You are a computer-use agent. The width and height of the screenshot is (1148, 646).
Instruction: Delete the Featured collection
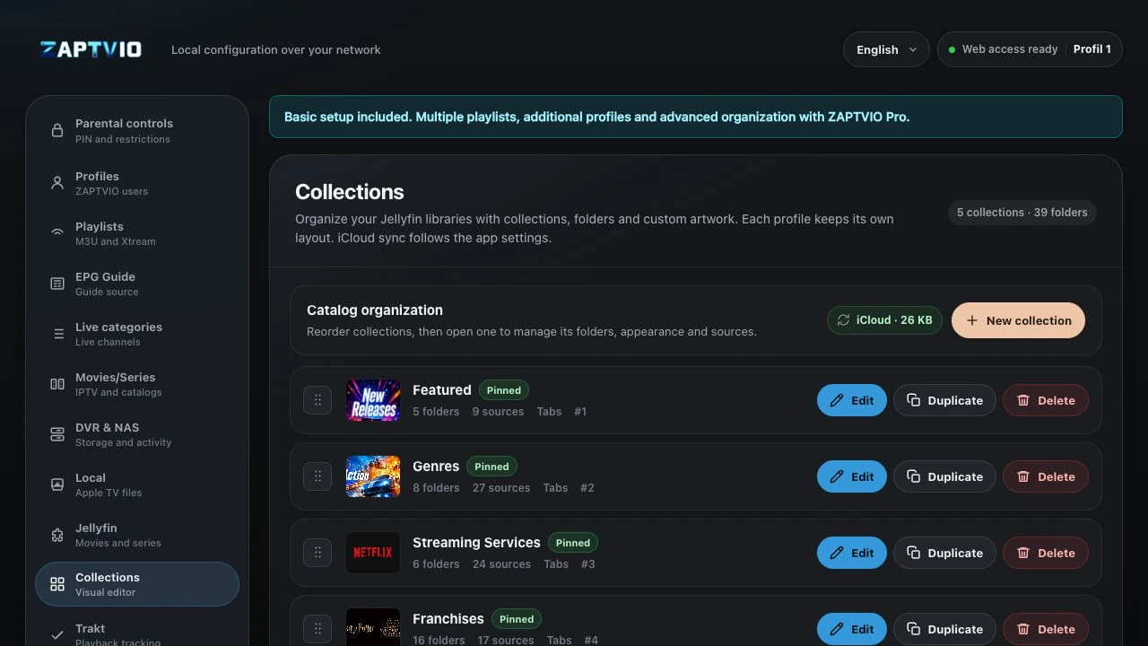[1046, 400]
